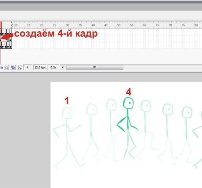Screen dimensions: 202x188
Task: Select the hollow end-of-span frame in middle layer
Action: (8, 40)
